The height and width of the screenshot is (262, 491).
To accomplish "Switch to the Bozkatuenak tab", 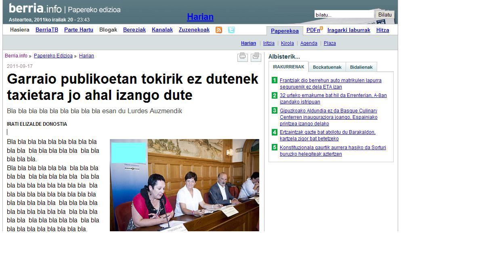I will coord(327,67).
